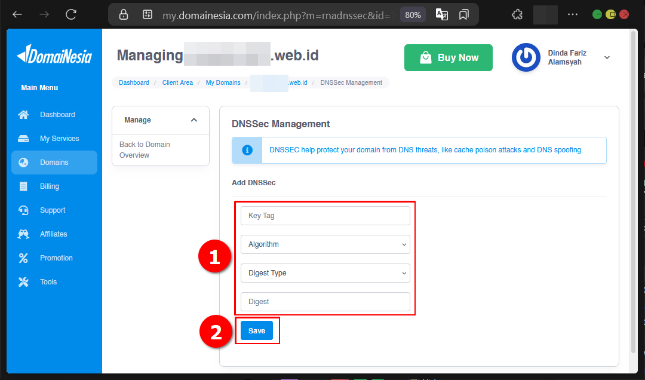Screen dimensions: 645x380
Task: Focus the Key Tag input field
Action: pos(325,215)
